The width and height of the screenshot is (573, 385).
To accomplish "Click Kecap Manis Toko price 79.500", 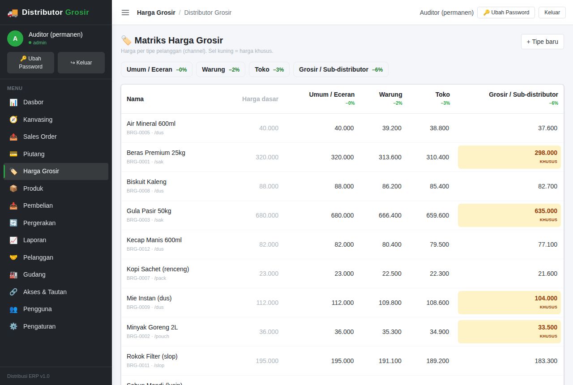I will (x=439, y=244).
